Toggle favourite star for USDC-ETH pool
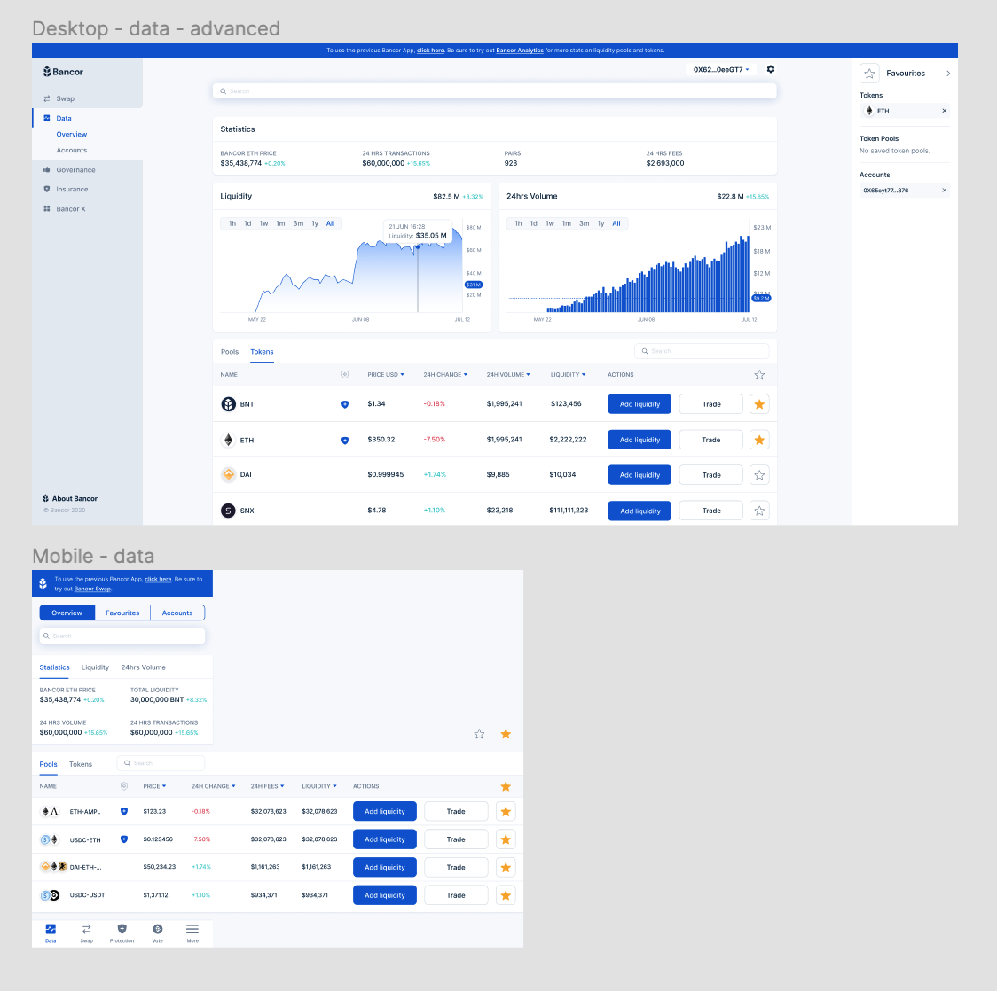This screenshot has width=997, height=991. (x=506, y=839)
